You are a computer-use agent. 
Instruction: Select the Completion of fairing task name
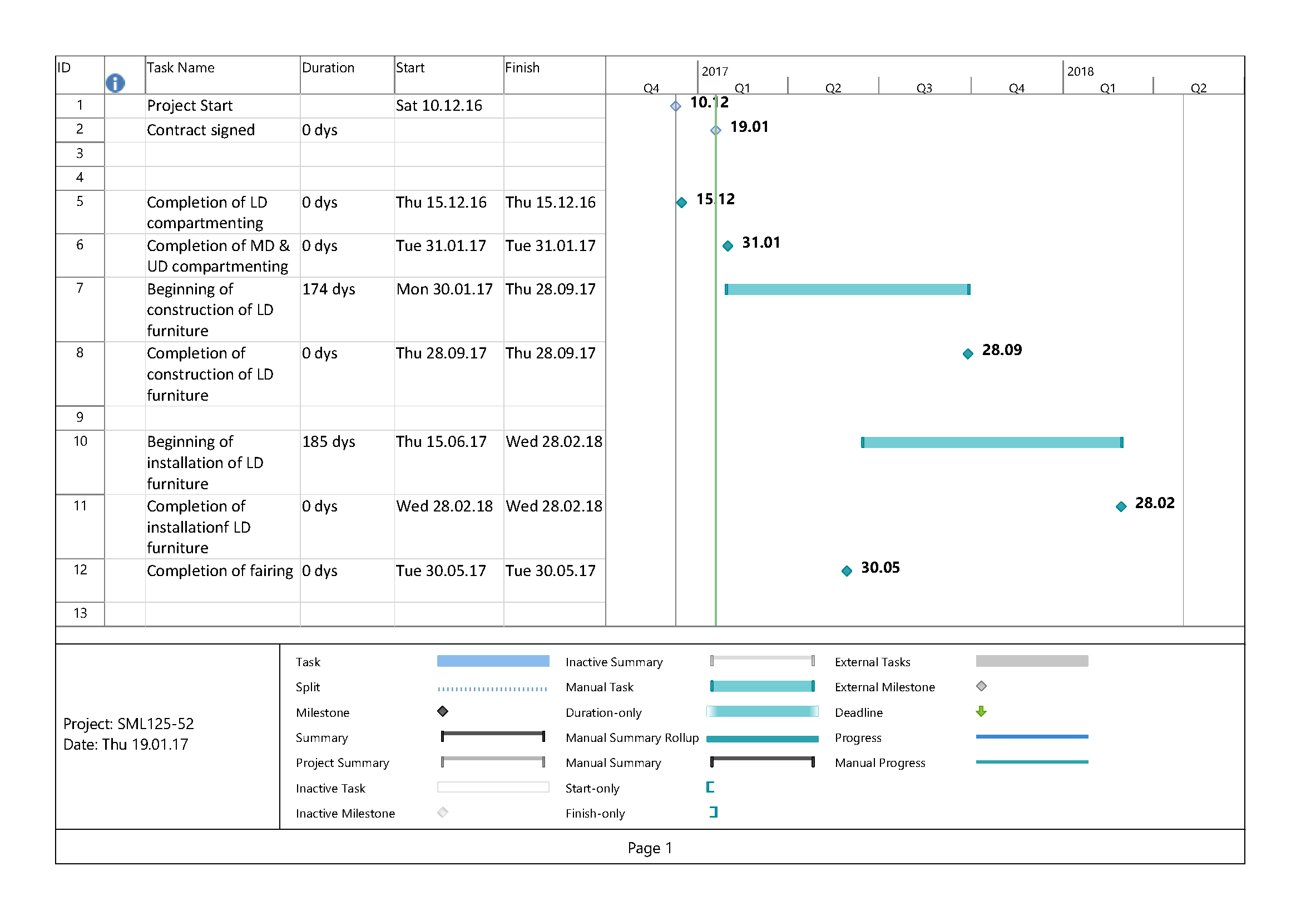[220, 571]
